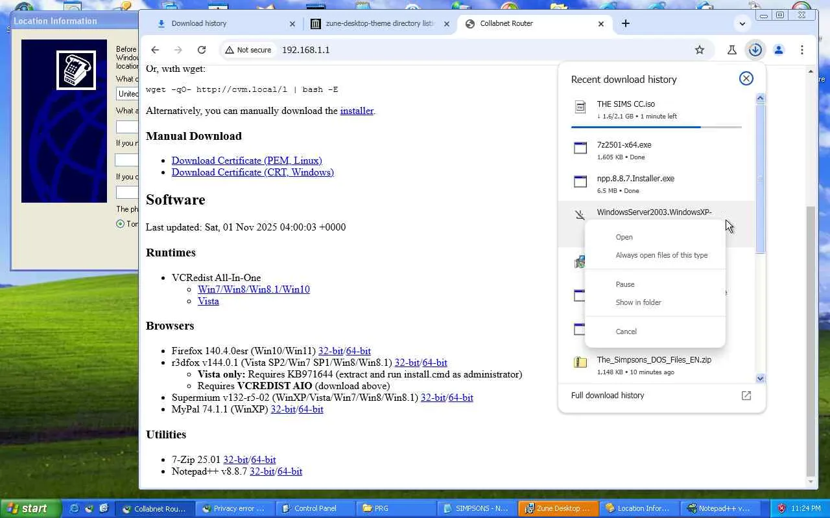Choose Open in the download context menu
The height and width of the screenshot is (518, 830).
655,237
